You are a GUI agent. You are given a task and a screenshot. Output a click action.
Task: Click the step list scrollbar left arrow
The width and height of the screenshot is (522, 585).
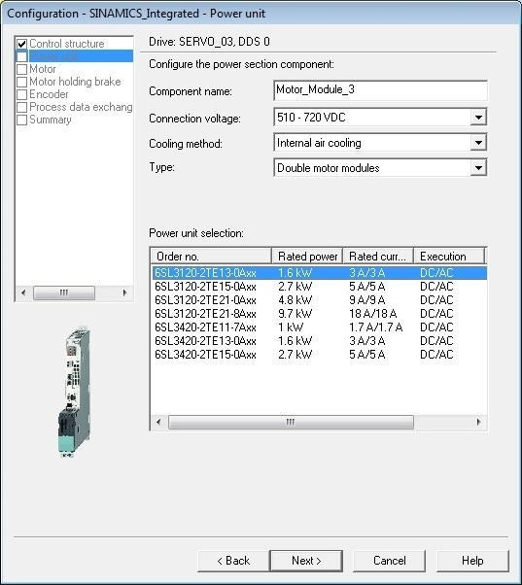(x=23, y=292)
